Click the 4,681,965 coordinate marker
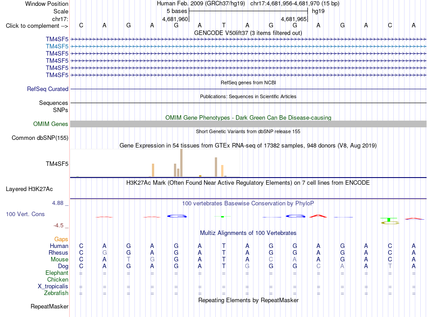427x317 pixels. (294, 19)
